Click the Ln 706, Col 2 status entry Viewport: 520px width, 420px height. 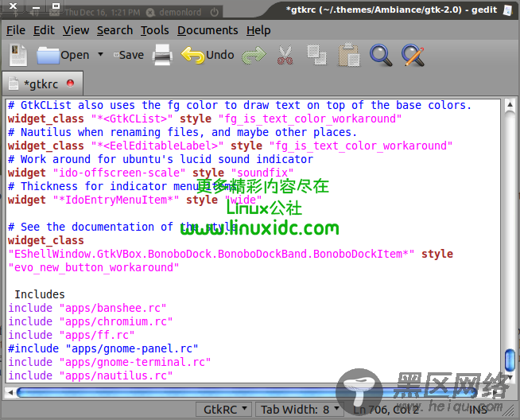386,410
